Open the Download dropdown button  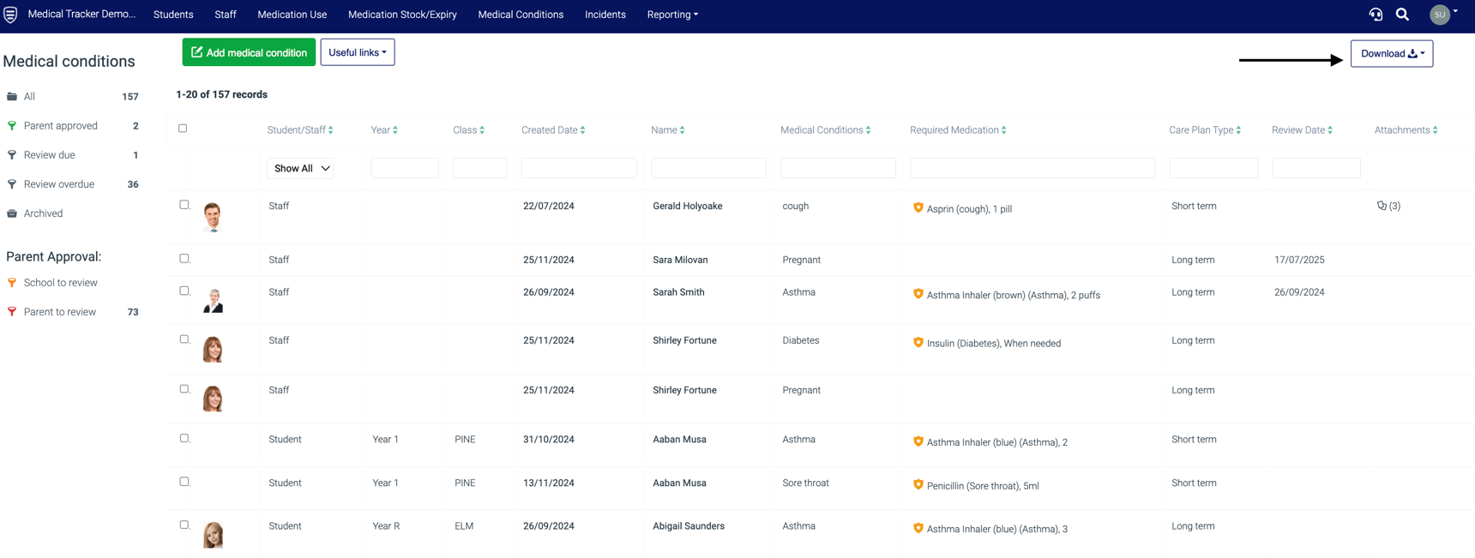(1392, 53)
